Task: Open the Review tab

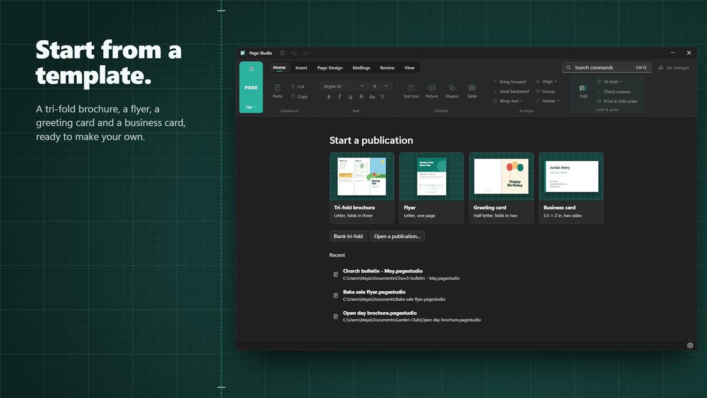Action: click(387, 68)
